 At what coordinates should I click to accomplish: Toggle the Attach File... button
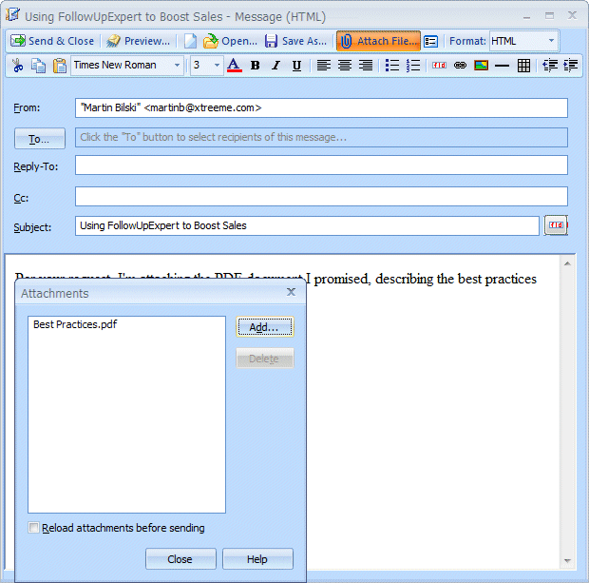point(378,41)
